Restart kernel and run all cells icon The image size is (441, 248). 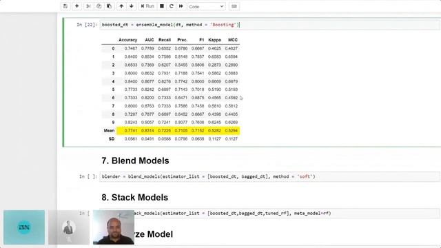[181, 6]
